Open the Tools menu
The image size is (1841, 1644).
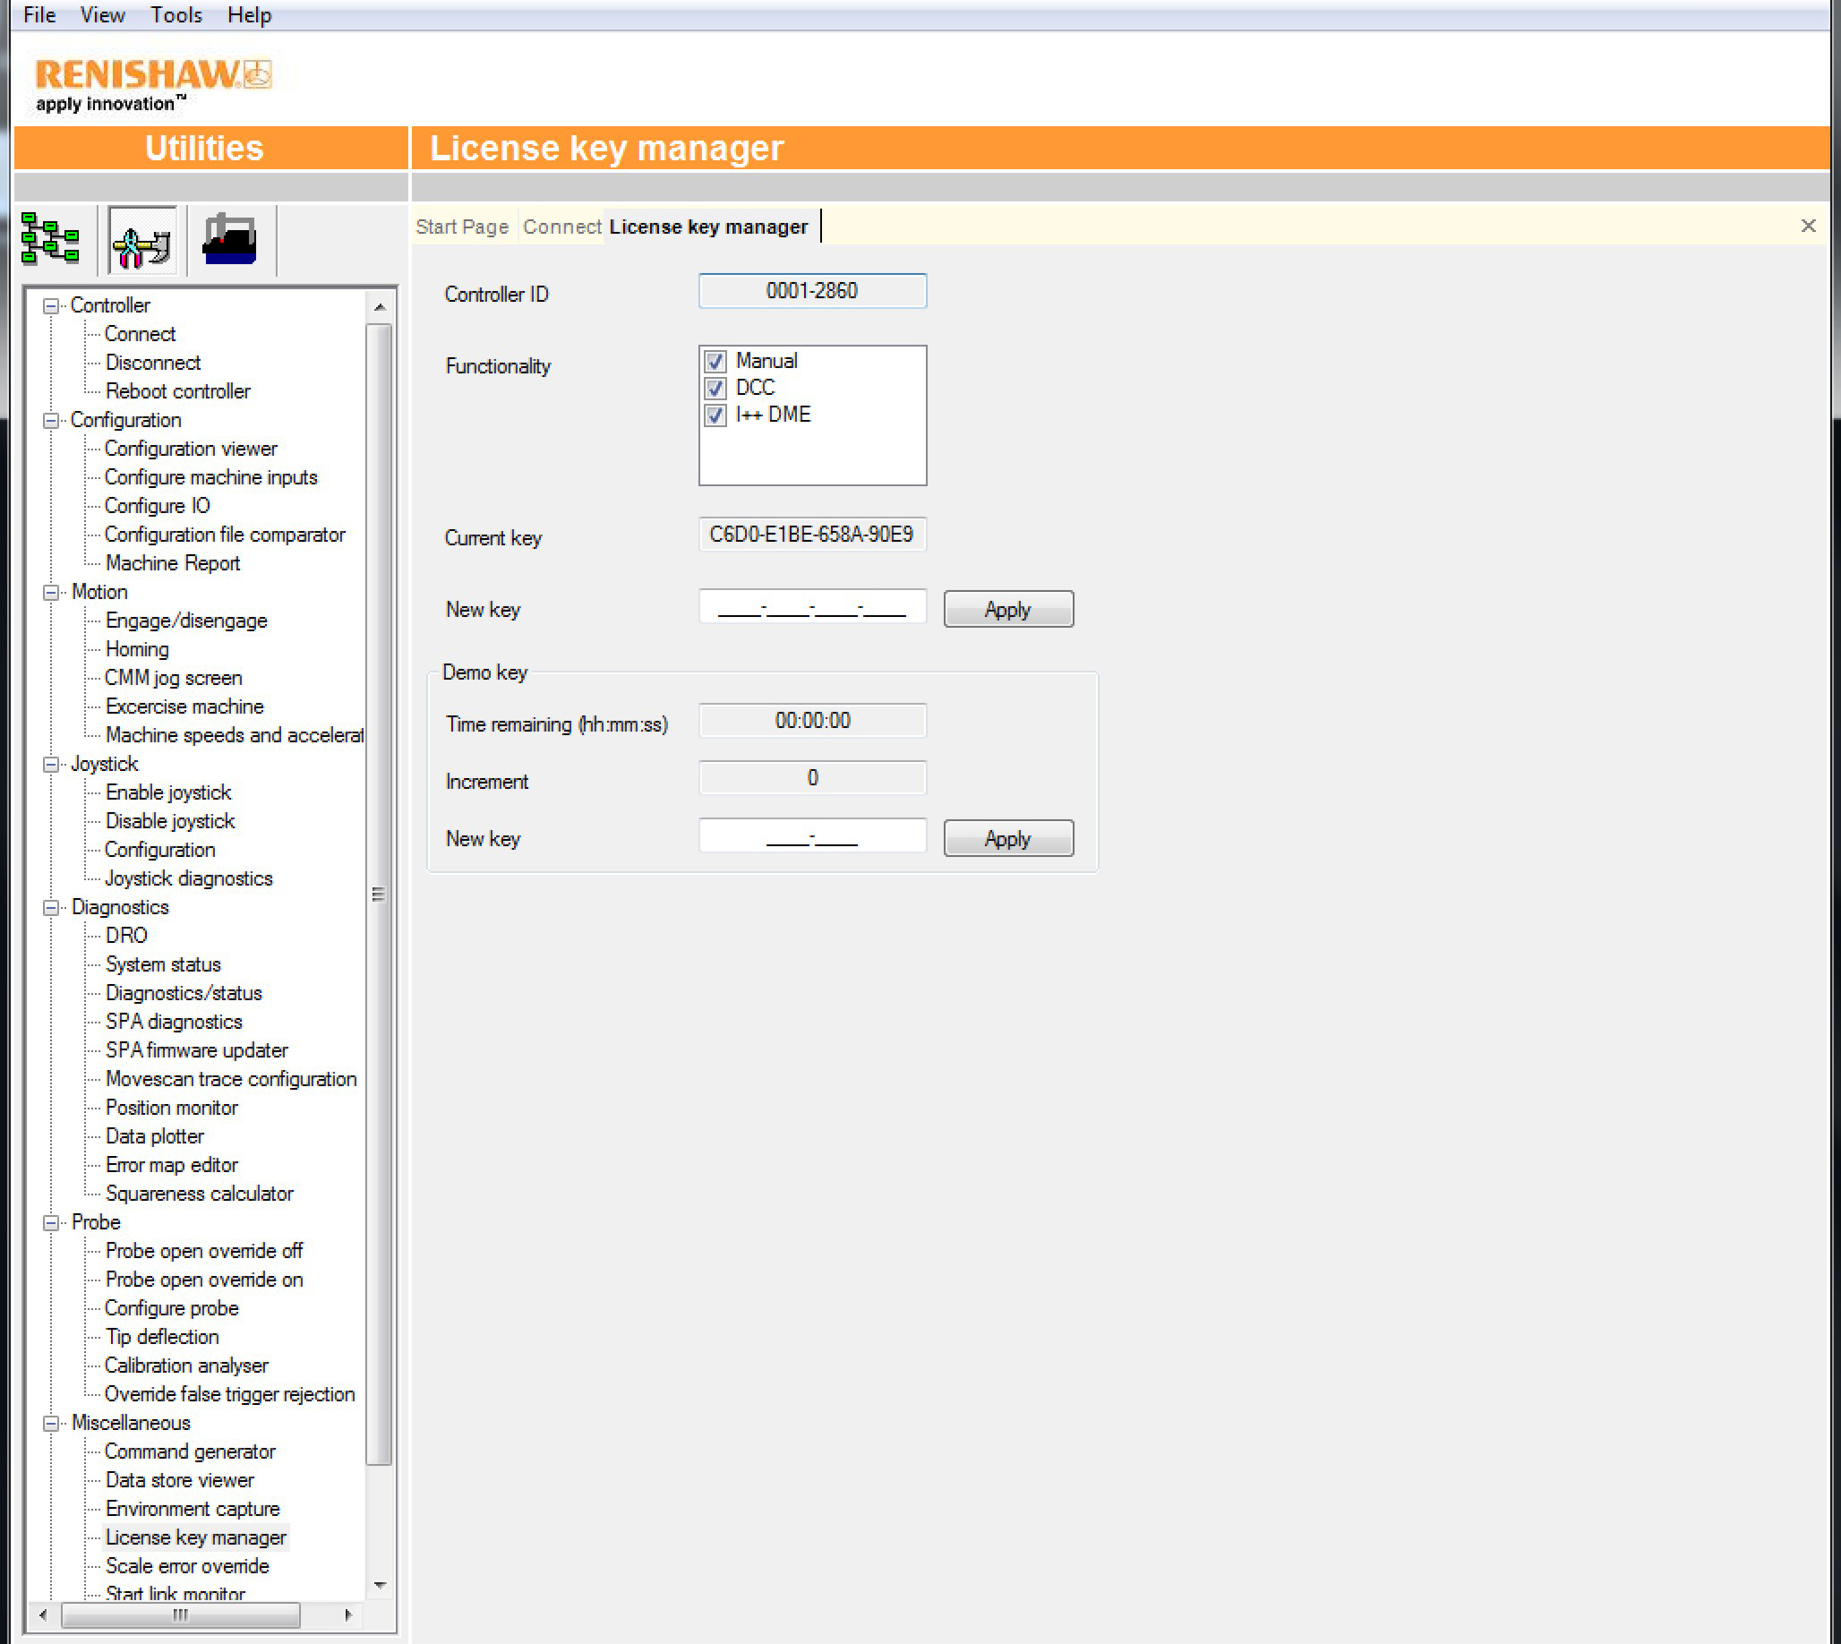(x=176, y=14)
